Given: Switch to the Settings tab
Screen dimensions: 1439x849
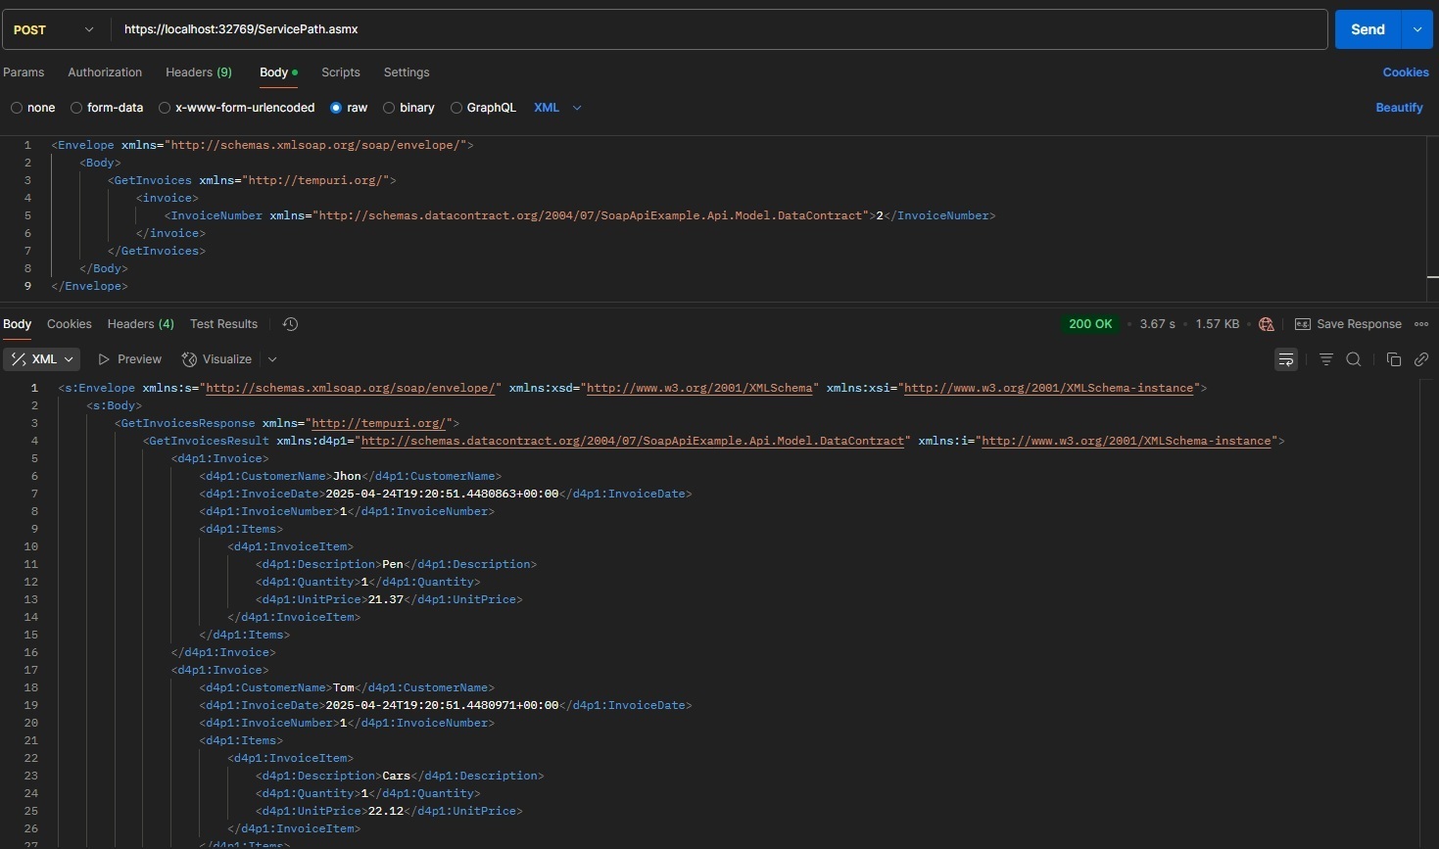Looking at the screenshot, I should point(407,72).
